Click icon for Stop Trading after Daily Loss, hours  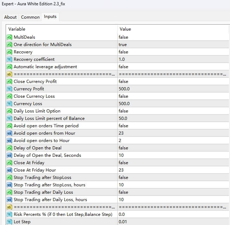(x=9, y=200)
